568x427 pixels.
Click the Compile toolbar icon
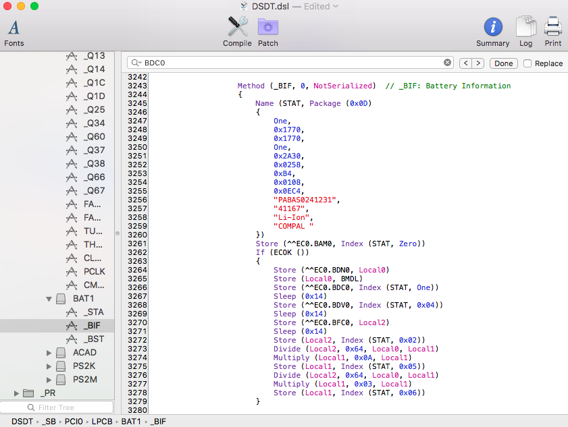tap(237, 32)
